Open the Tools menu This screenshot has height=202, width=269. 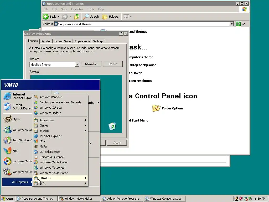[90, 9]
